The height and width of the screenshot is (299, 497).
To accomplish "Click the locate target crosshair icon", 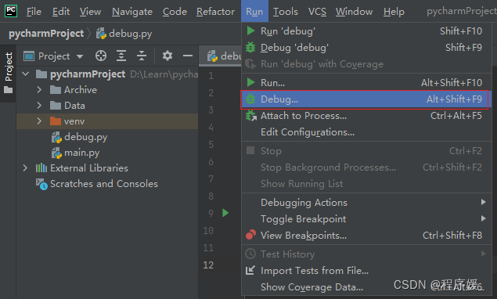I will pyautogui.click(x=101, y=56).
